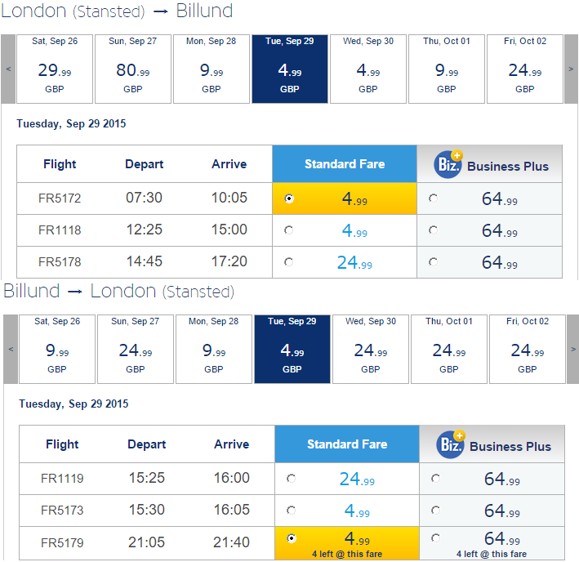579x562 pixels.
Task: Select standard fare radio for flight FR1118
Action: coord(288,230)
